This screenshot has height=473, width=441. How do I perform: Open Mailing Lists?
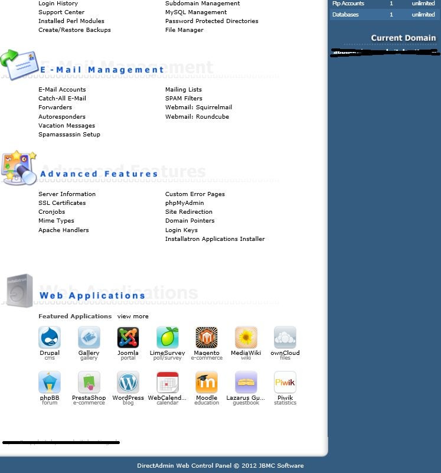pyautogui.click(x=184, y=90)
